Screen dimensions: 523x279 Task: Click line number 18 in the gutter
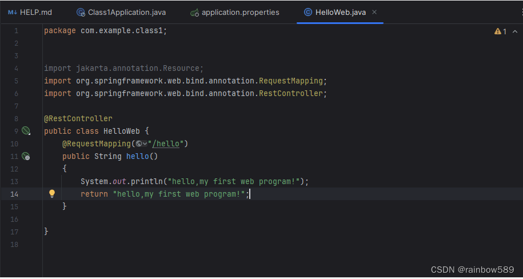(14, 244)
